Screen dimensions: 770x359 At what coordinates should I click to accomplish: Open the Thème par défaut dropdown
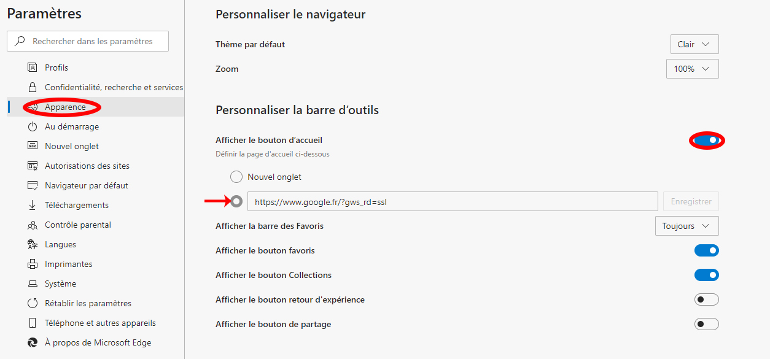tap(694, 44)
